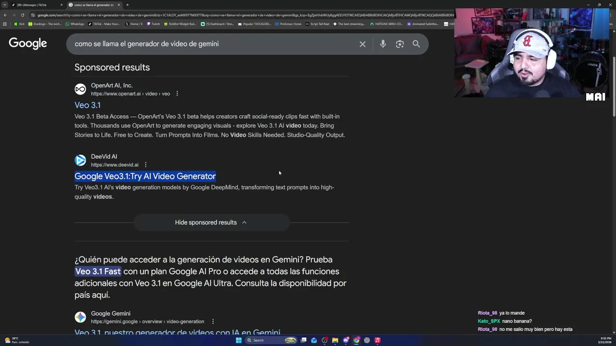The image size is (616, 346).
Task: Open Google Veo3.1:Try AI Video Generator link
Action: coord(145,176)
